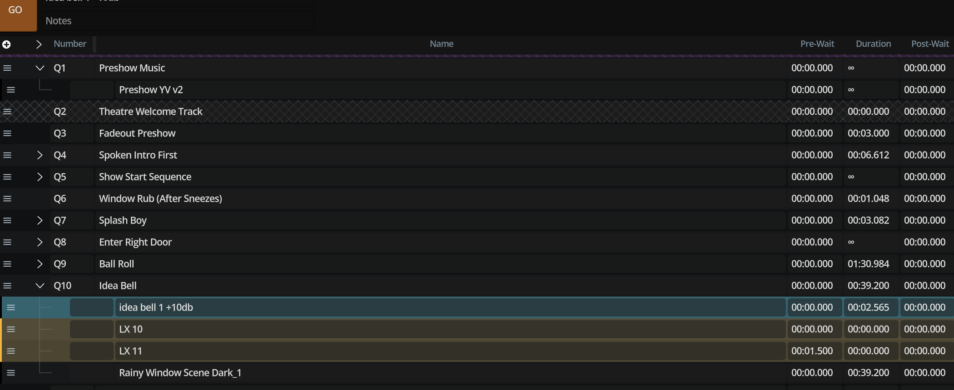
Task: Sort by the Number column header
Action: [70, 44]
